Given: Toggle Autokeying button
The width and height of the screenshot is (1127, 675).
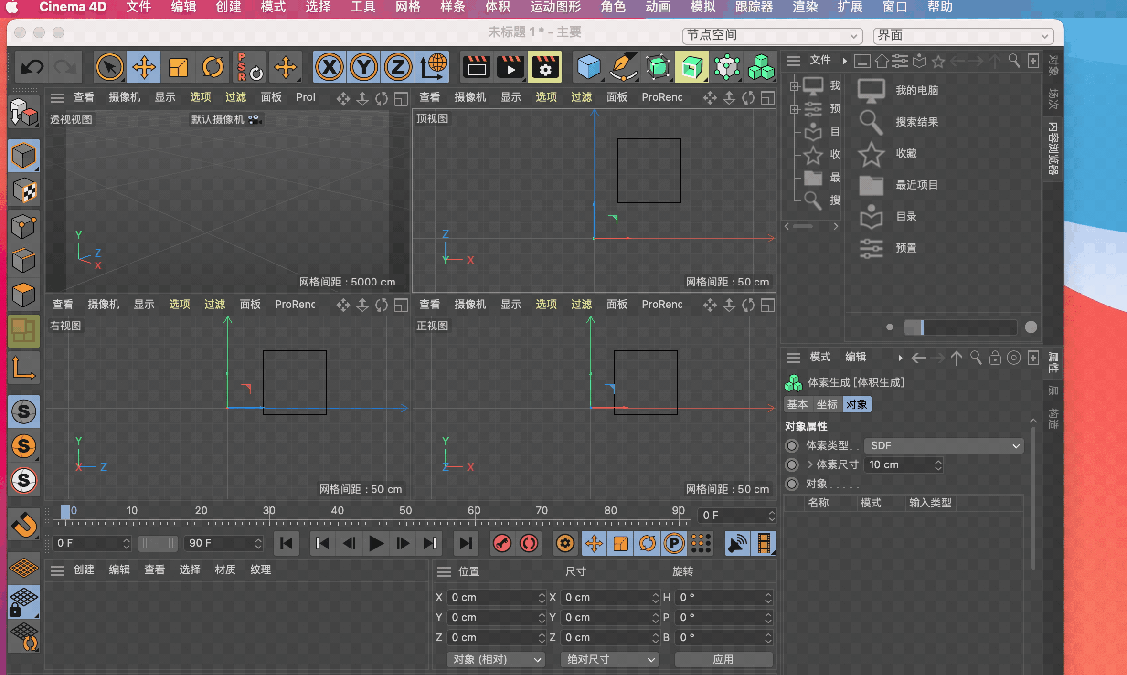Looking at the screenshot, I should [529, 543].
